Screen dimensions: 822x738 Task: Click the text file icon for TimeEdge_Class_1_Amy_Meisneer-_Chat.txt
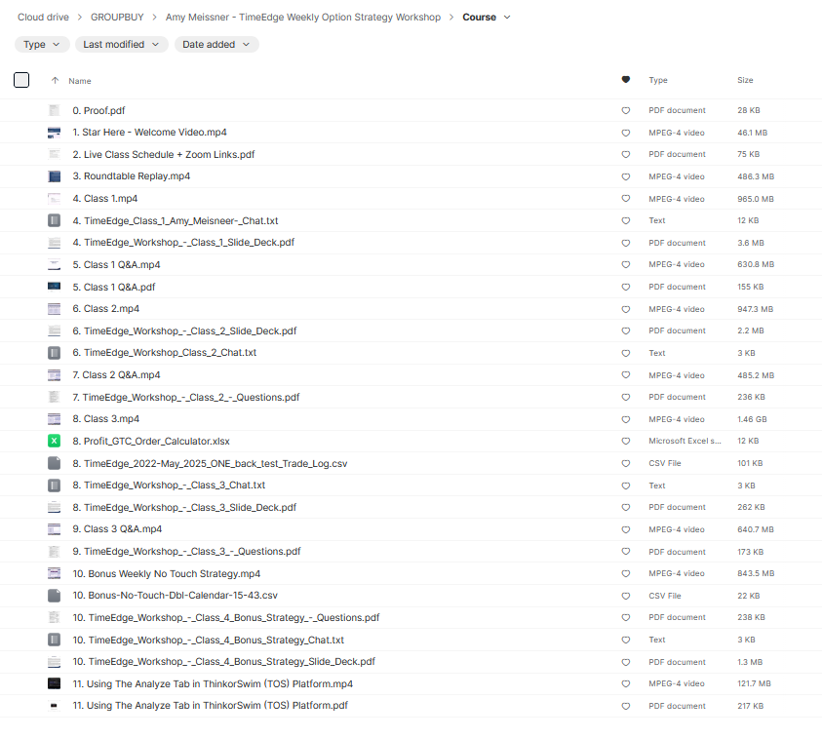pyautogui.click(x=55, y=221)
